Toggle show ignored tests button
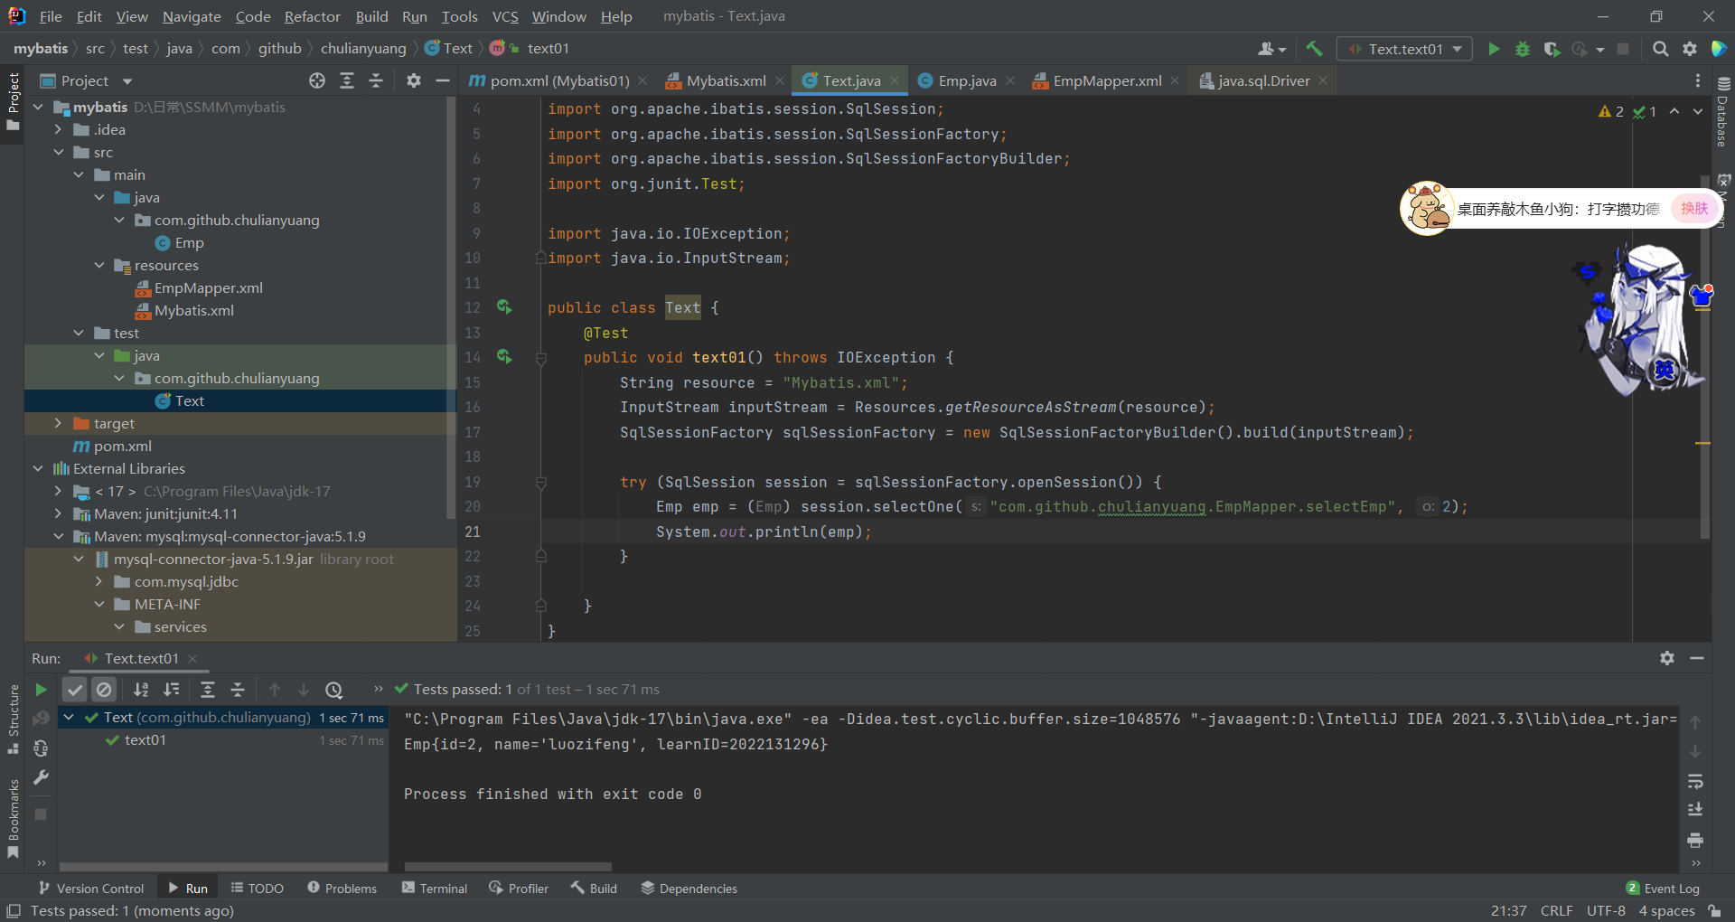 (105, 690)
